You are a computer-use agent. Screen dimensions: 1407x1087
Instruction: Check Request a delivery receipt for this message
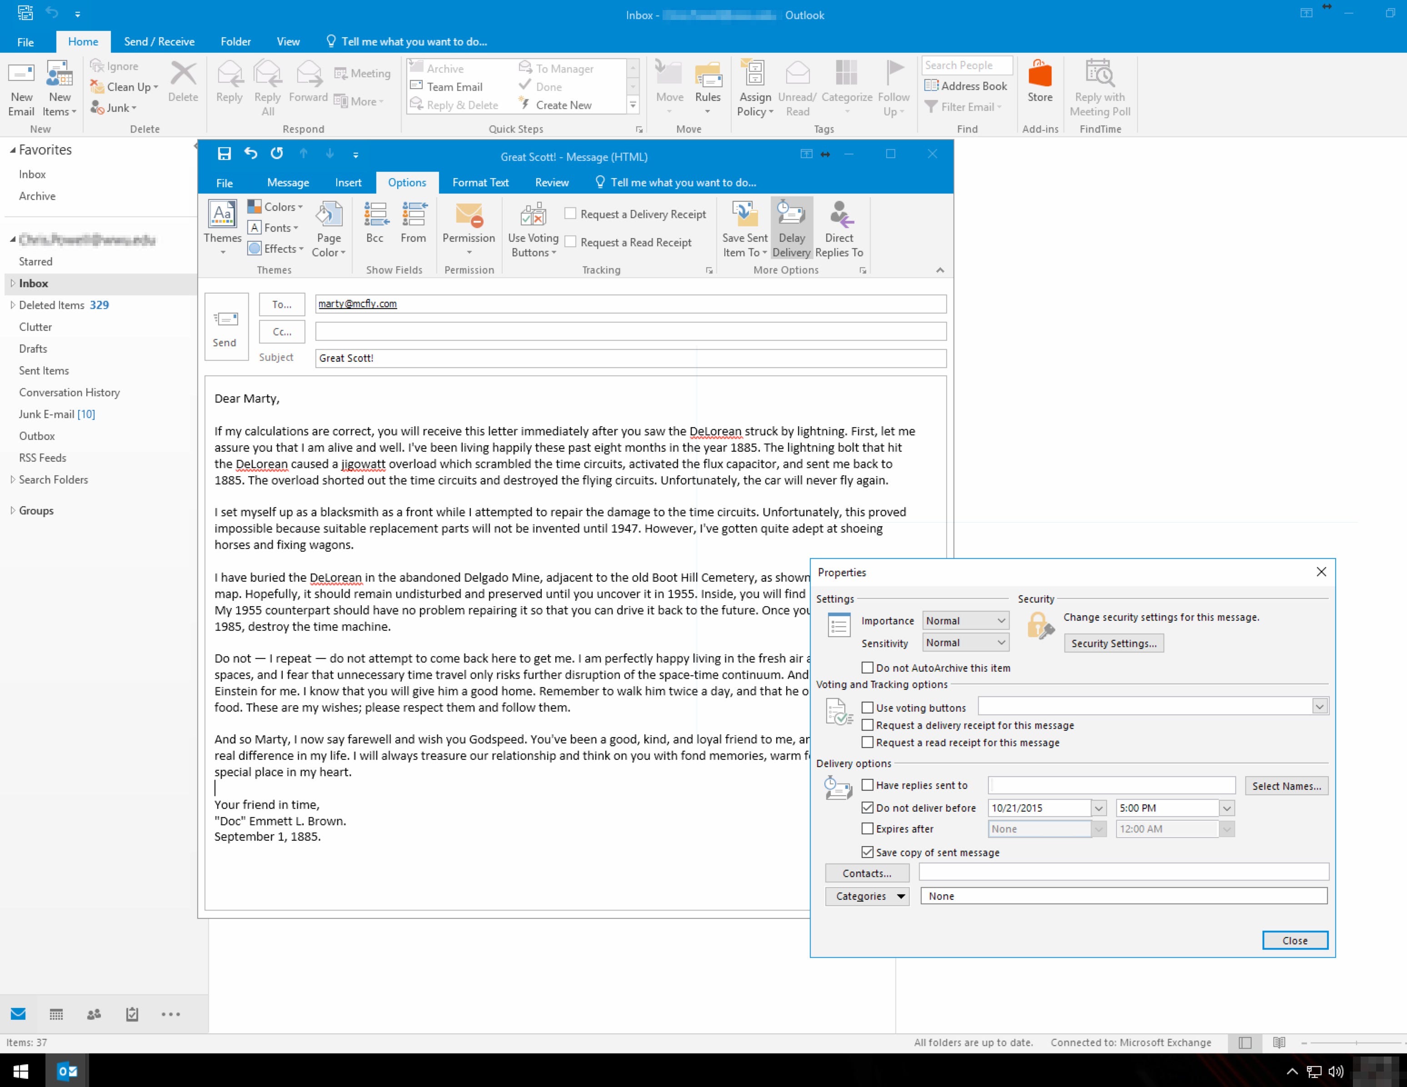point(868,725)
